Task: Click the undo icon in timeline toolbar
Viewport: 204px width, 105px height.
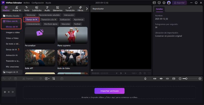Action: click(x=4, y=79)
